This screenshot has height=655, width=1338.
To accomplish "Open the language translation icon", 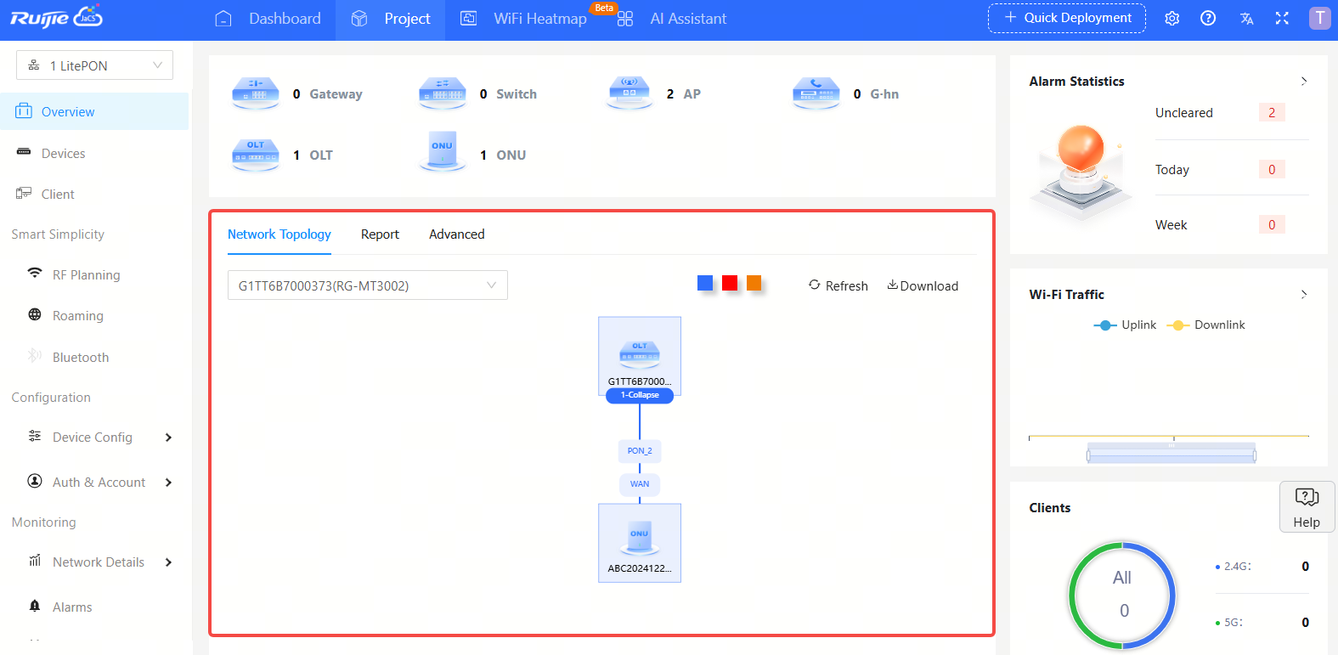I will 1246,19.
